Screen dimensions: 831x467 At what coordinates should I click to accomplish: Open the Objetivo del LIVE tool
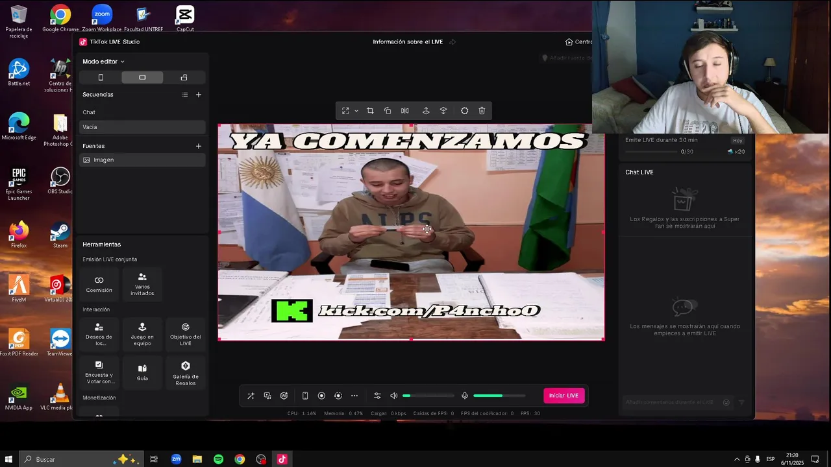coord(186,334)
